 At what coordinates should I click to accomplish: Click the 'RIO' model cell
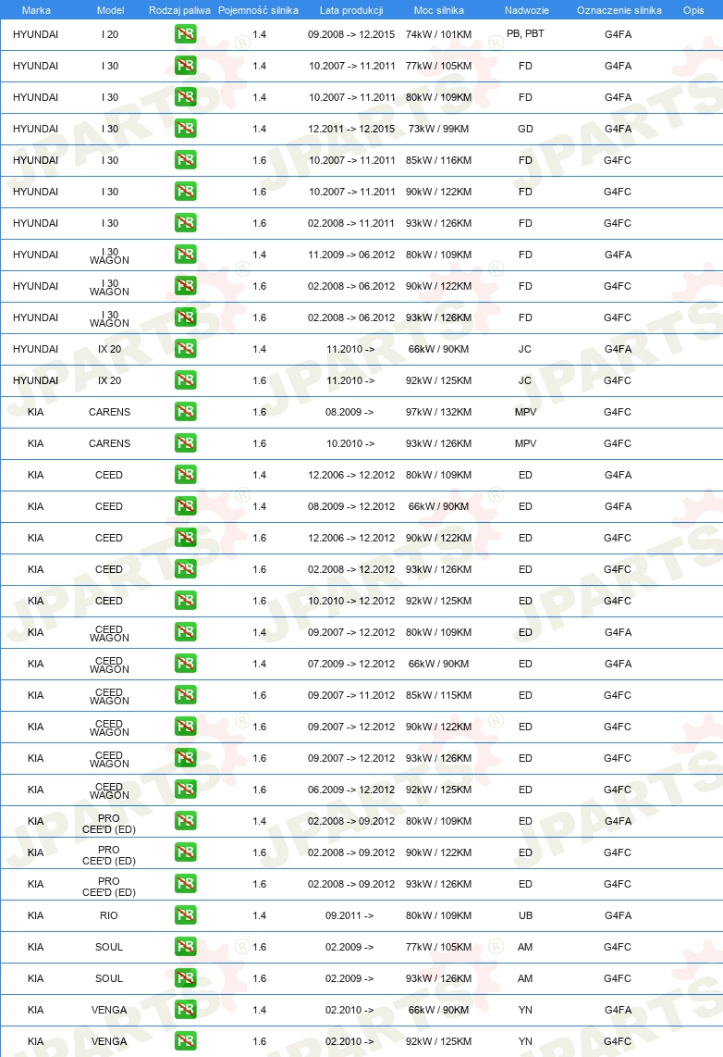109,915
